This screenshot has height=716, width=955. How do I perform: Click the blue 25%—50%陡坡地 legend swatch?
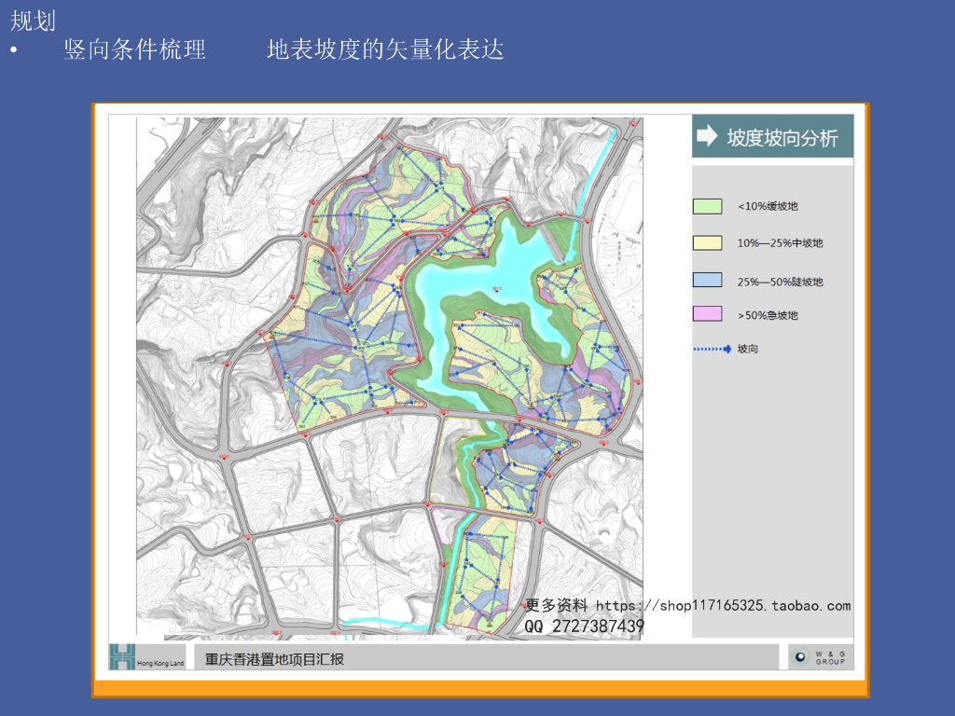(707, 280)
